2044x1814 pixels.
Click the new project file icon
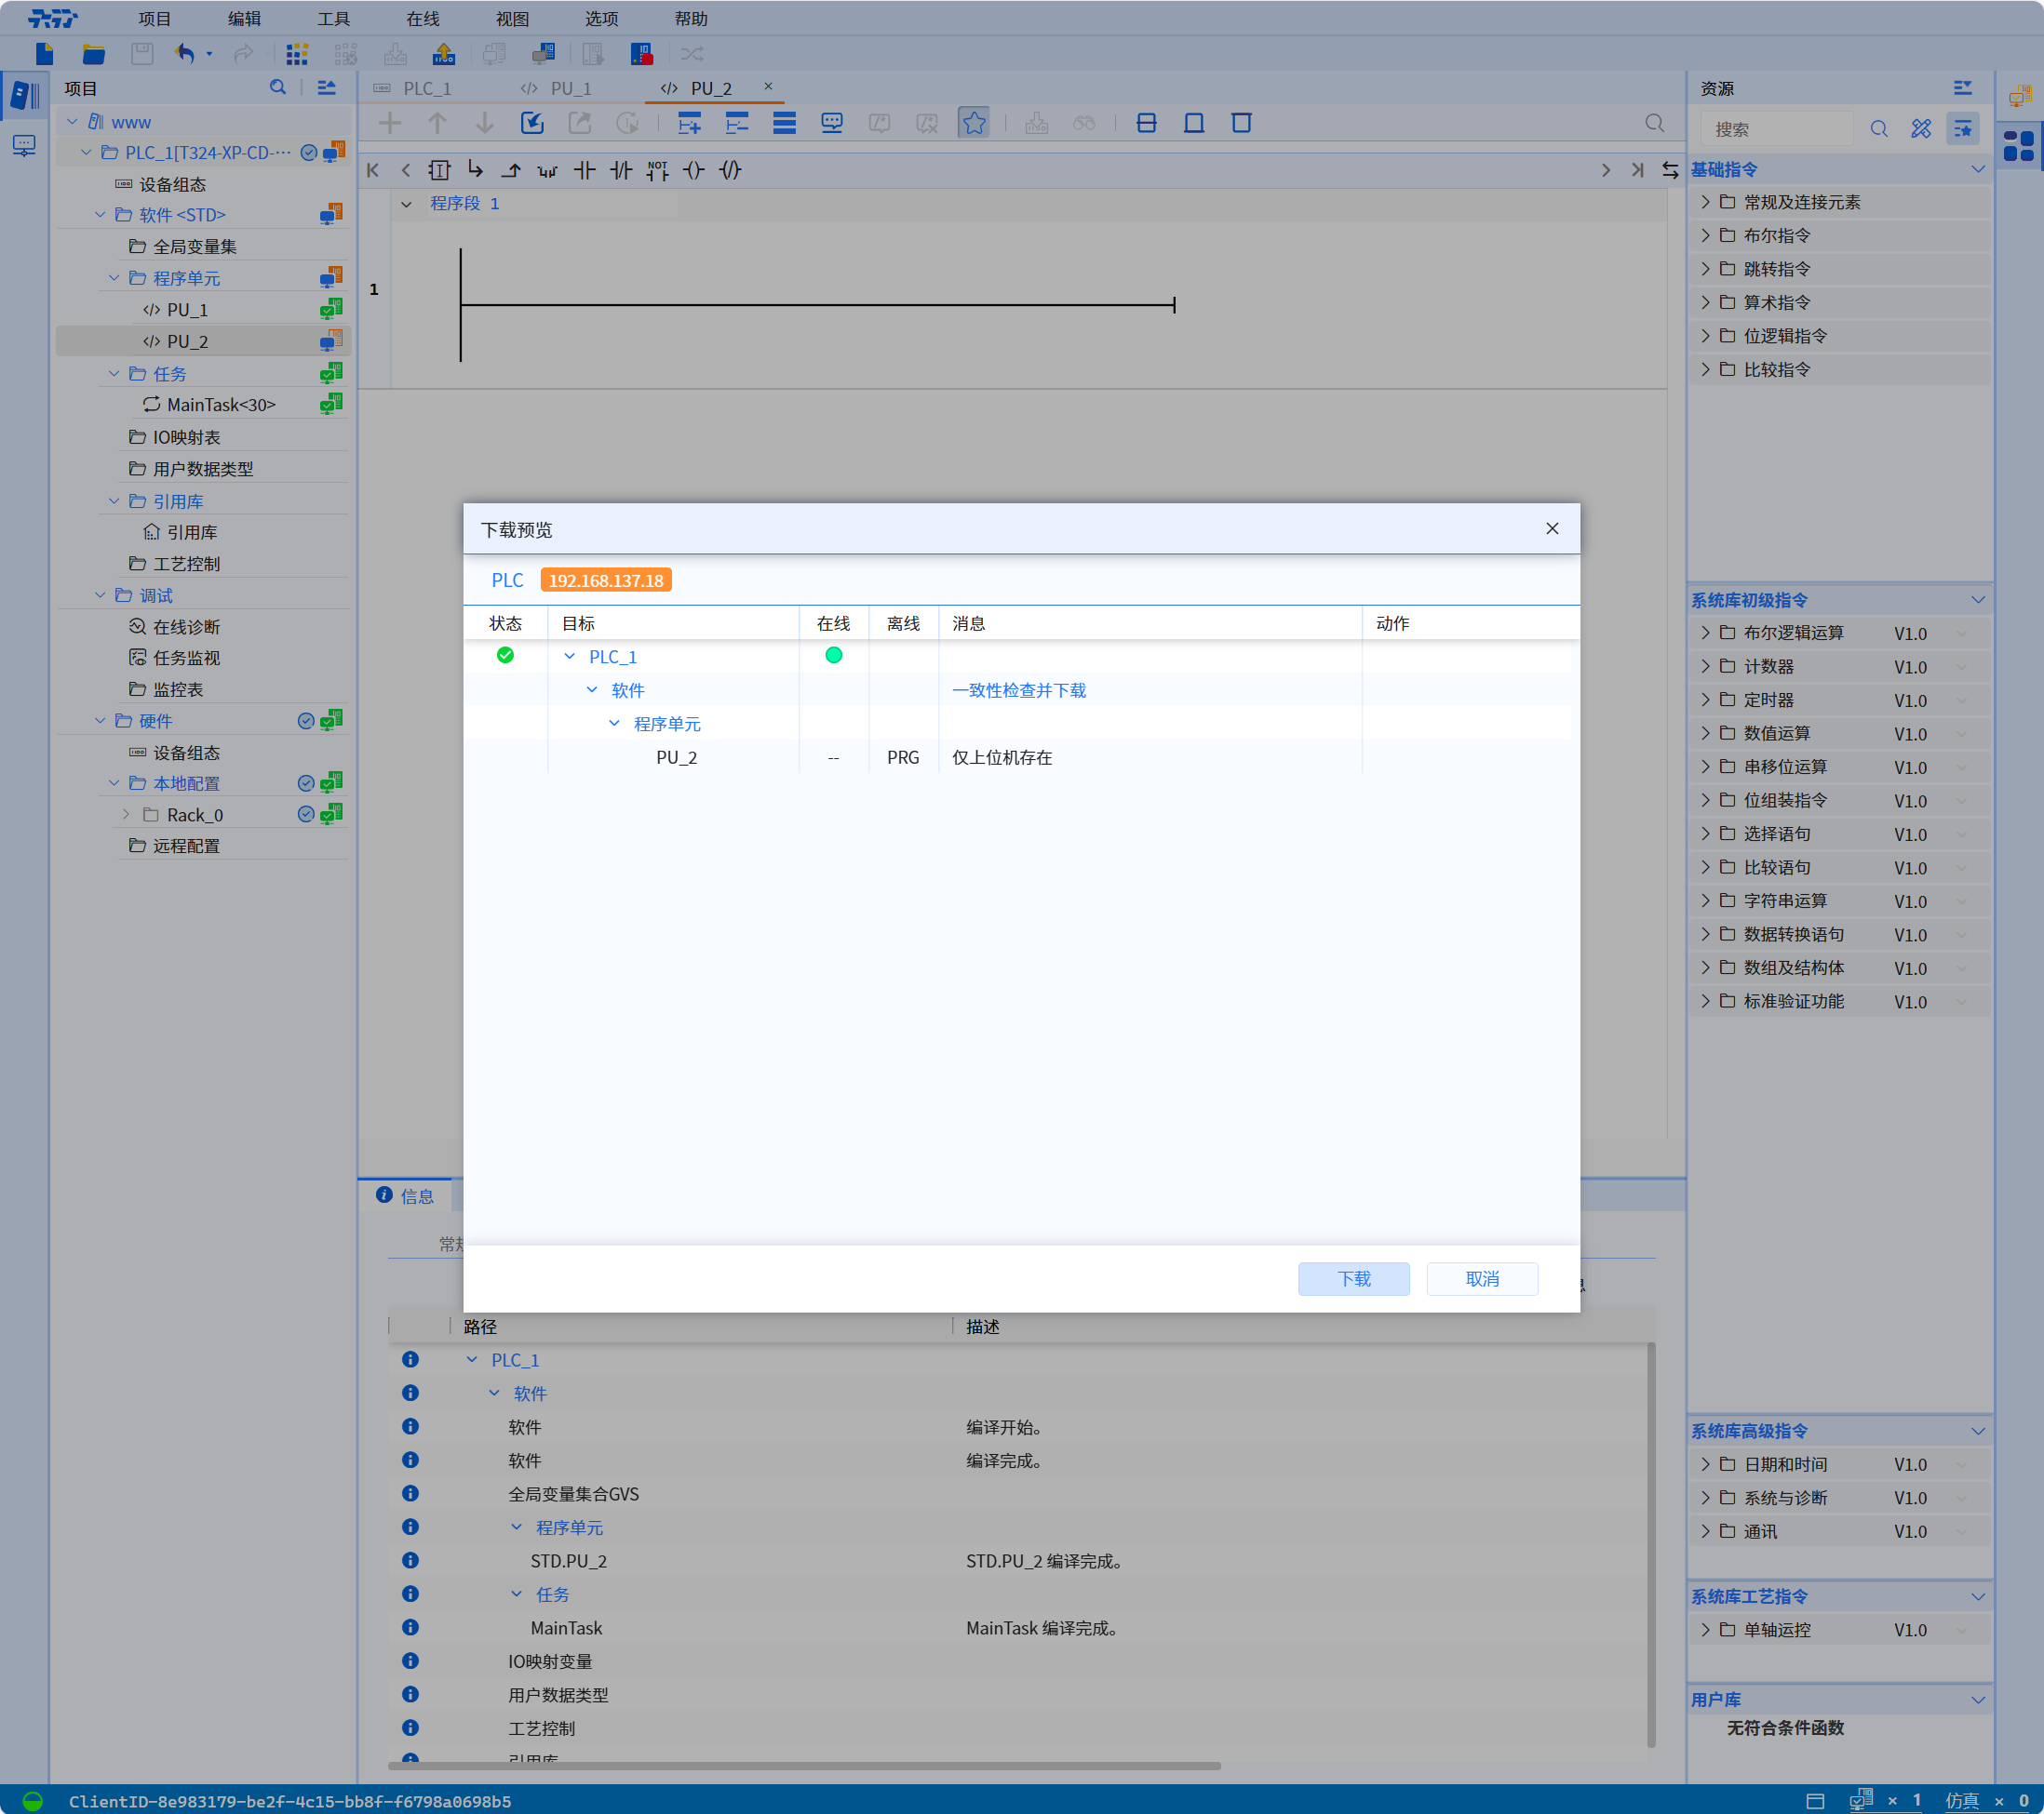[44, 54]
